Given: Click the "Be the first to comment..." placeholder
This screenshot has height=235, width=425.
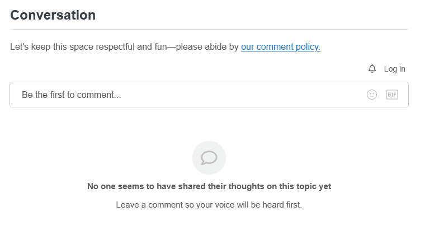Looking at the screenshot, I should pyautogui.click(x=72, y=95).
